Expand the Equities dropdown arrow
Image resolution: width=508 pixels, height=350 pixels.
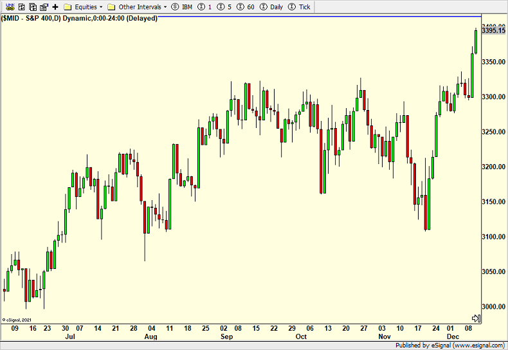101,6
